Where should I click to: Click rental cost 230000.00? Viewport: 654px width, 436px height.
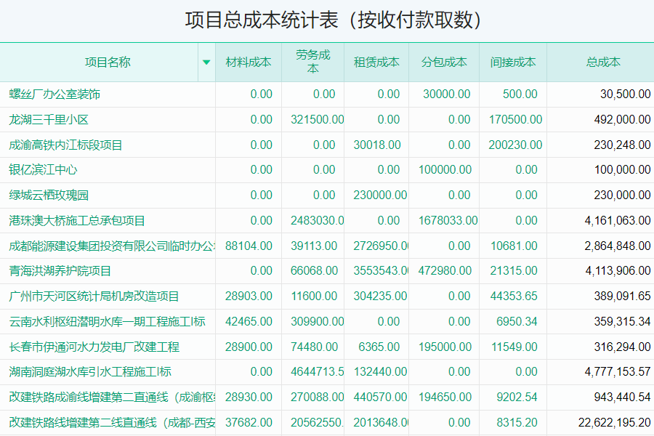click(x=380, y=195)
